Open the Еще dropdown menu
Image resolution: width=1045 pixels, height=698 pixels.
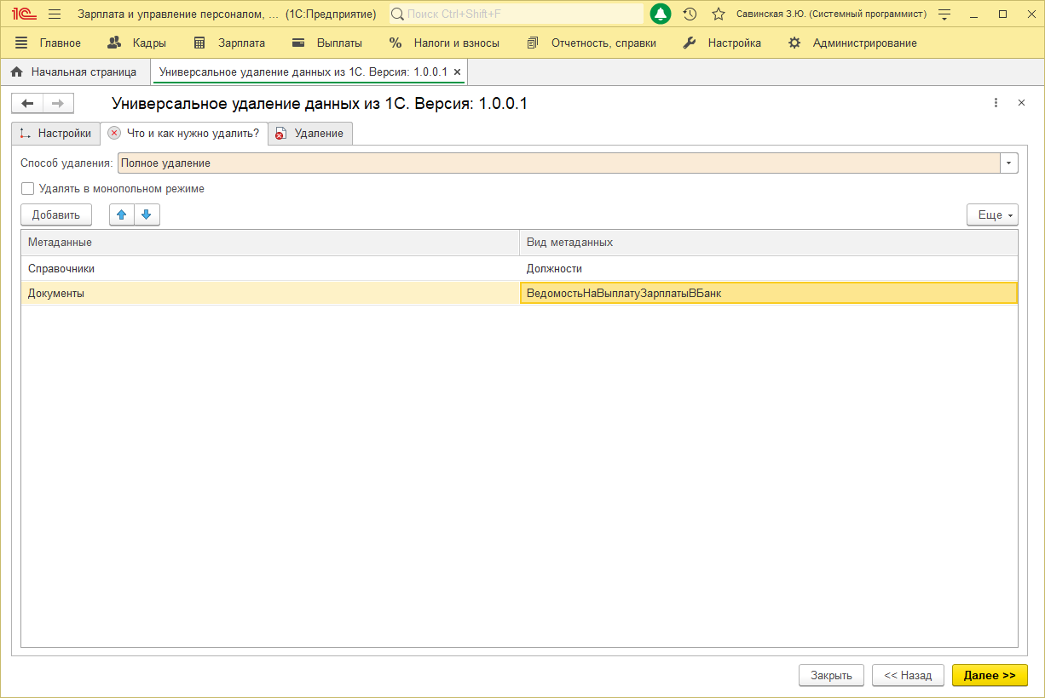tap(992, 215)
